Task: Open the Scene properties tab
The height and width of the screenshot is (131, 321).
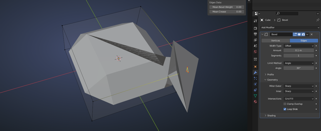Action: coord(255,46)
